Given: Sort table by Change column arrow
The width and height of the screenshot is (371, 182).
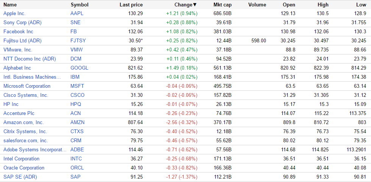Looking at the screenshot, I should tap(195, 5).
